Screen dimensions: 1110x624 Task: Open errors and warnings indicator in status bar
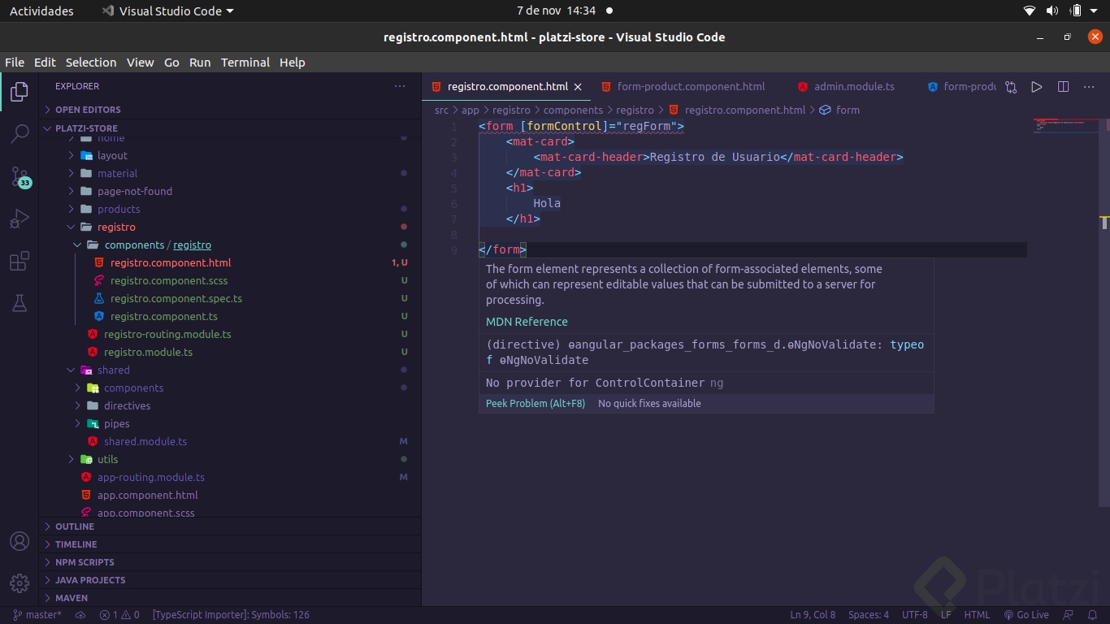coord(119,615)
